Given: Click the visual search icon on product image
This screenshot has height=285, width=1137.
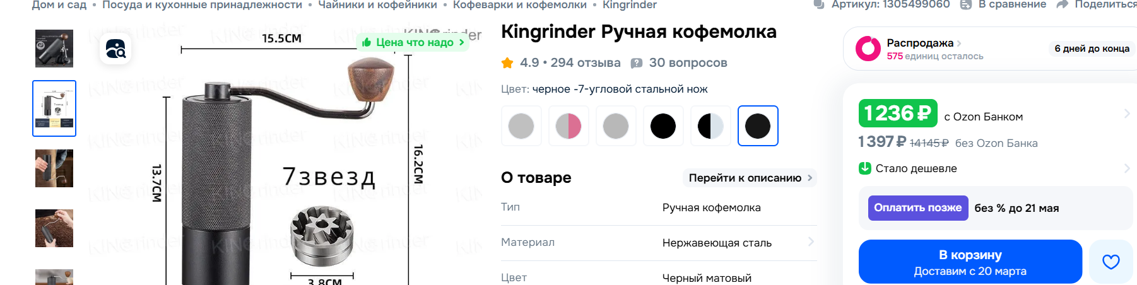Looking at the screenshot, I should [115, 49].
